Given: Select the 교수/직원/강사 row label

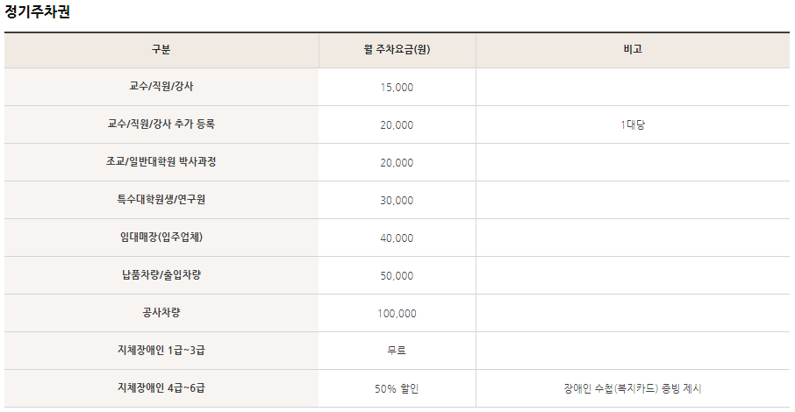Looking at the screenshot, I should (161, 87).
